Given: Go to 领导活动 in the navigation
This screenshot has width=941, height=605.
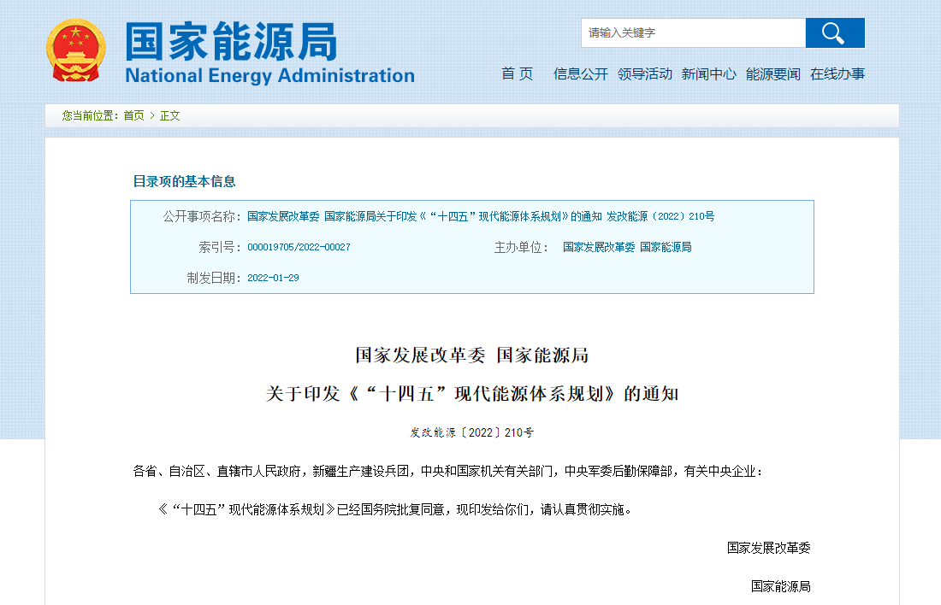Looking at the screenshot, I should point(644,73).
